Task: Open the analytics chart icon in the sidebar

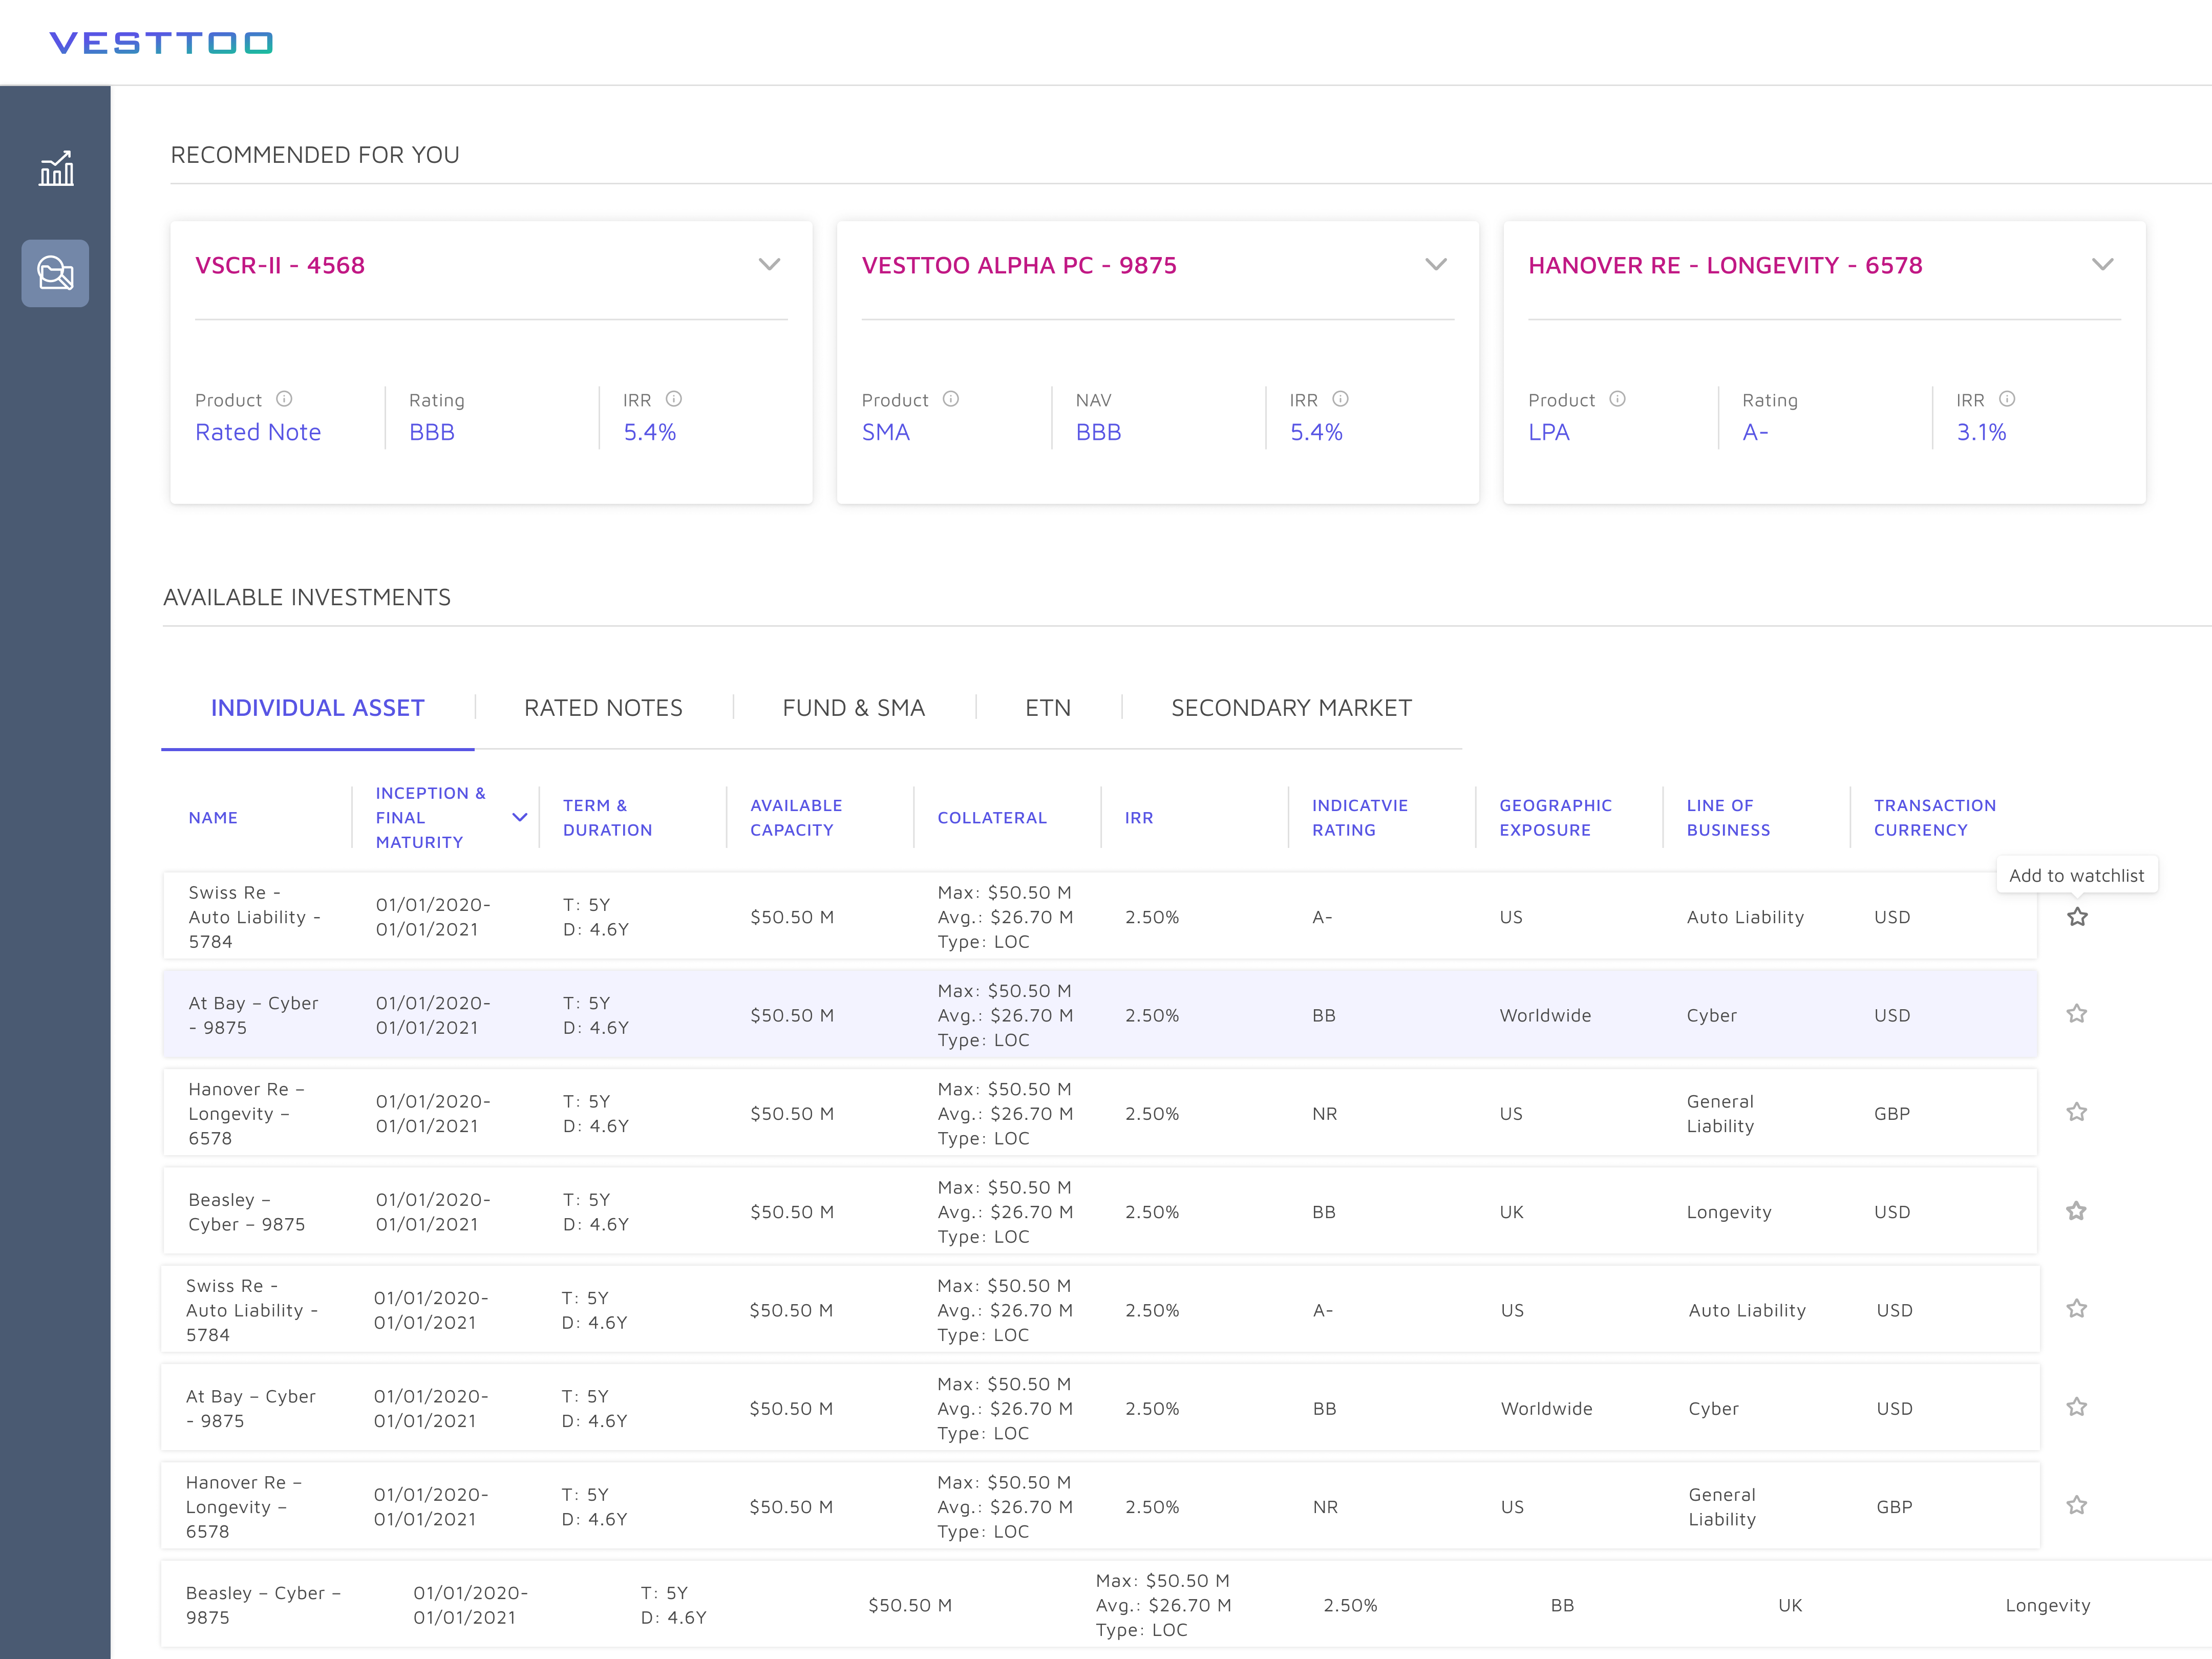Action: [56, 169]
